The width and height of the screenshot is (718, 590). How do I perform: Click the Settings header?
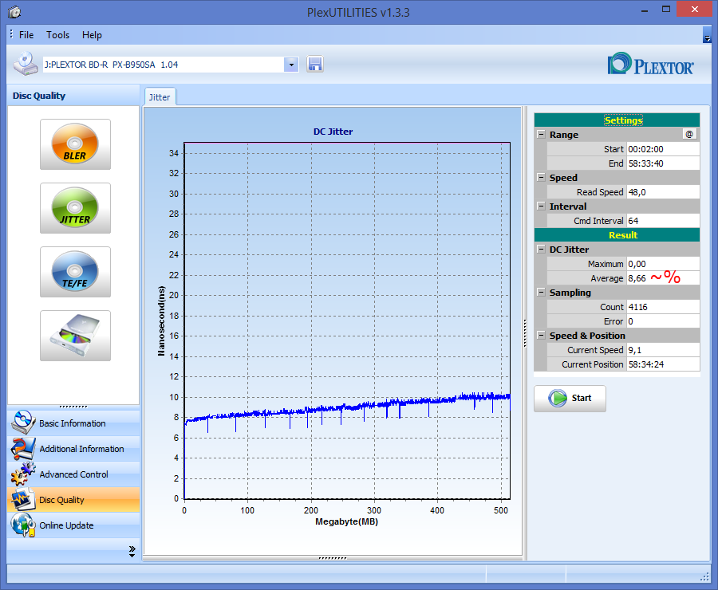(617, 120)
